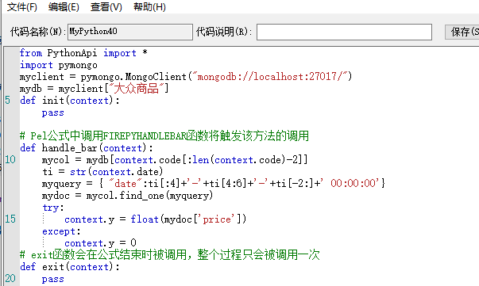479x286 pixels.
Task: Click the pass statement under exit
Action: pyautogui.click(x=53, y=279)
